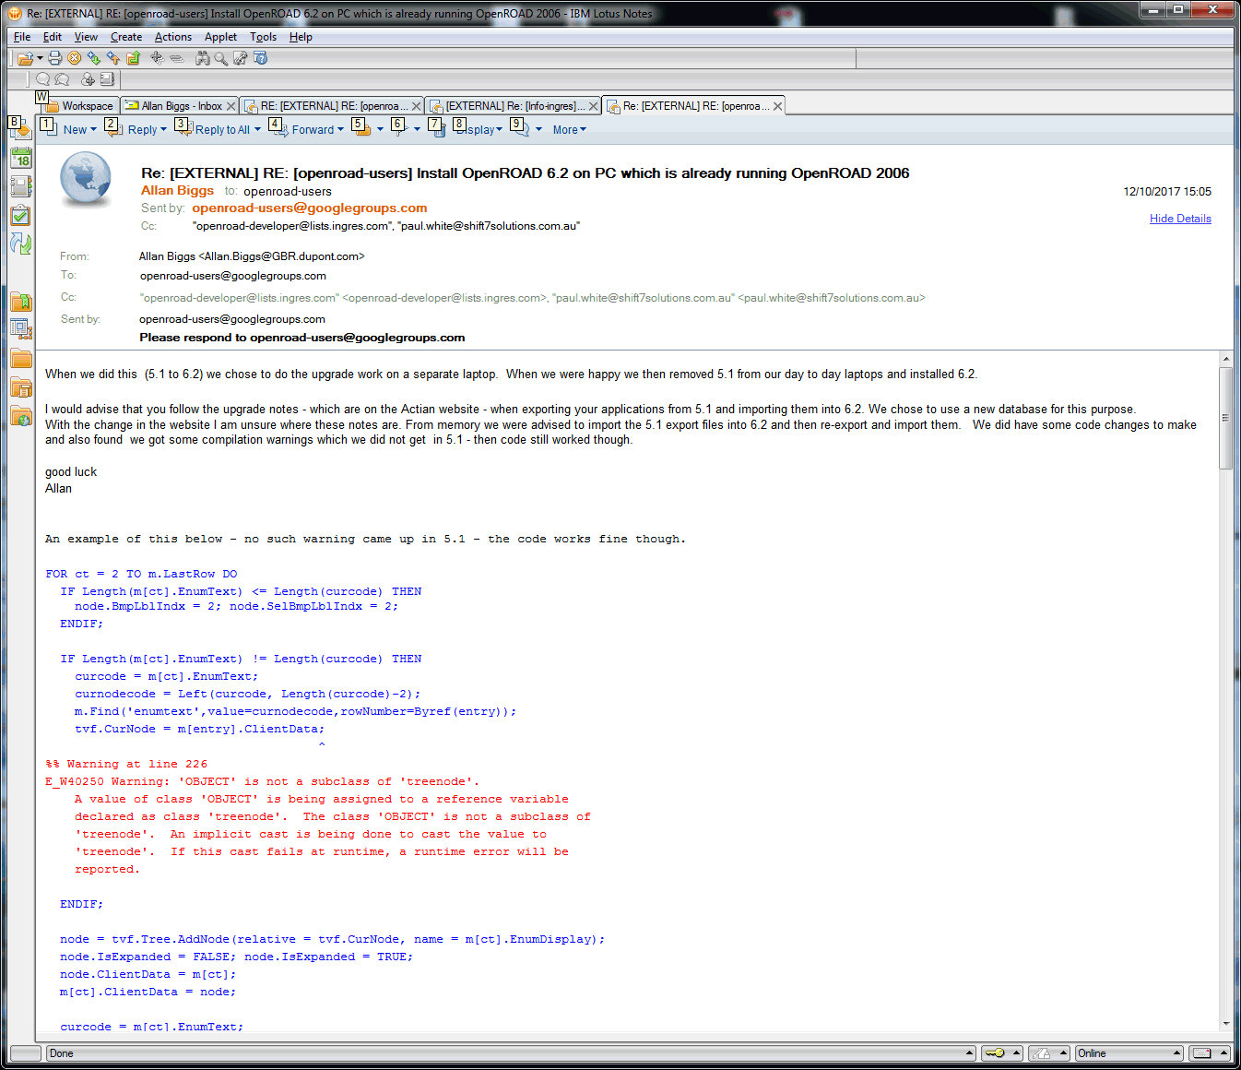Click the scroll down arrow of message body
This screenshot has height=1070, width=1241.
(1225, 1023)
